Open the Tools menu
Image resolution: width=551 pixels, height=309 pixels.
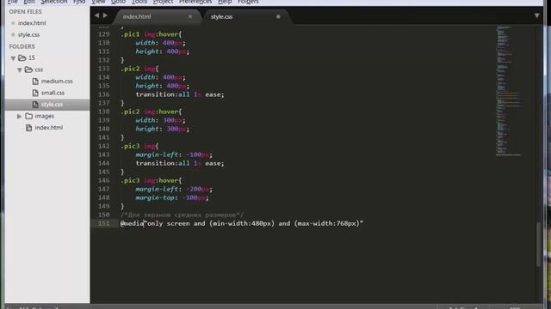(139, 2)
